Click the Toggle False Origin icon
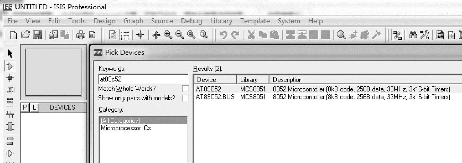The image size is (462, 163). click(x=140, y=35)
